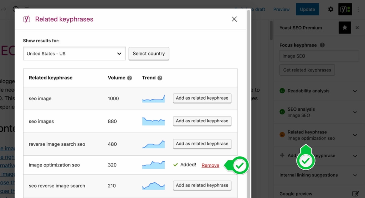Viewport: 365px width, 198px height.
Task: Click the Select country button
Action: 149,54
